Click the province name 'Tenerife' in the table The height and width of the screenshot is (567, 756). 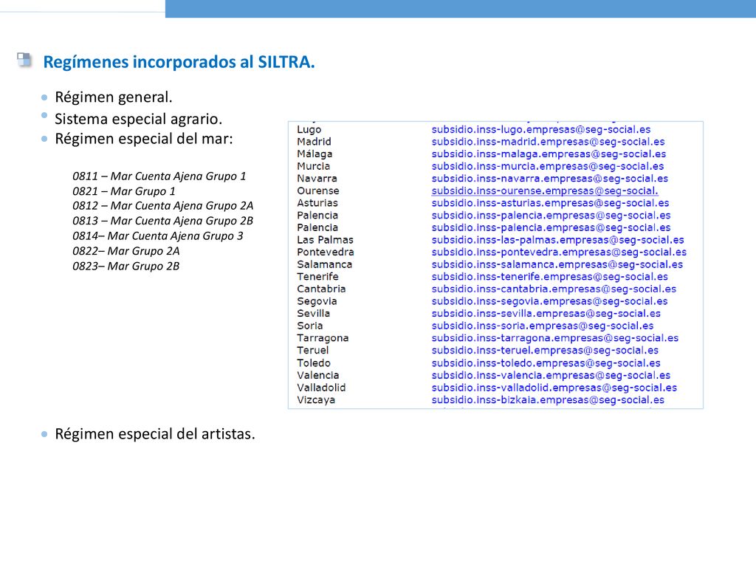click(317, 277)
